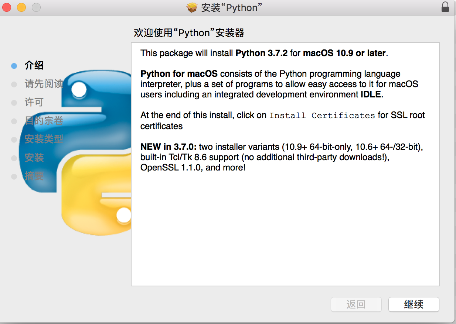Click the bullet next to 安装类型
The image size is (456, 324).
tap(14, 139)
